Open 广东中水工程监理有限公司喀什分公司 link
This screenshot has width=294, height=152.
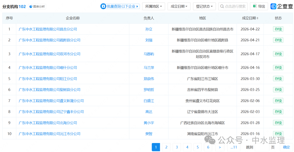tap(48, 68)
